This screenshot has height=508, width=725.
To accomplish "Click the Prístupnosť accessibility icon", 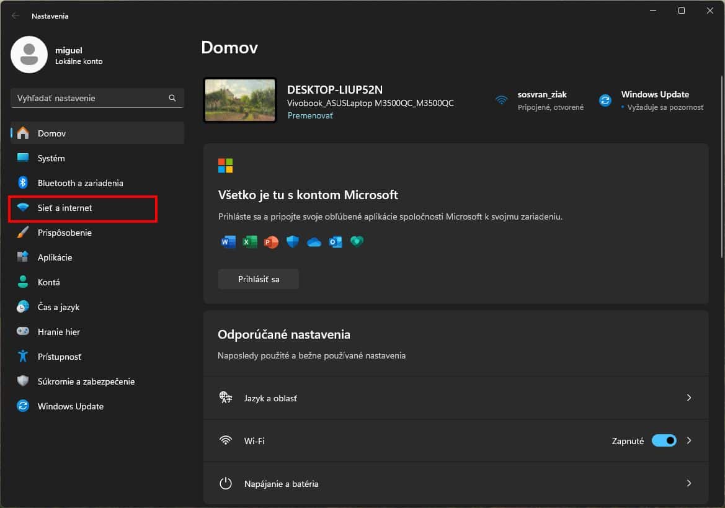I will pos(23,356).
